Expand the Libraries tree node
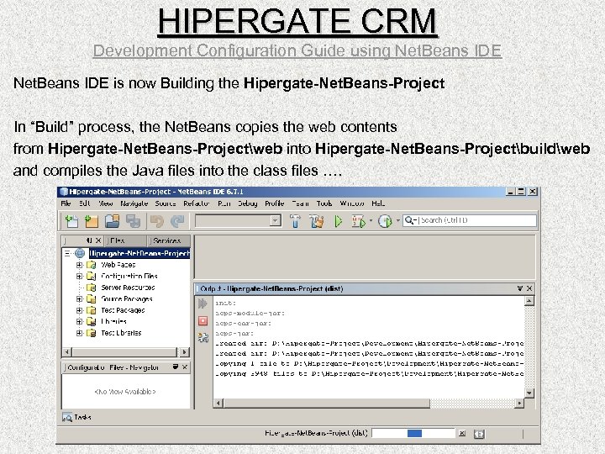This screenshot has height=454, width=605. 79,321
